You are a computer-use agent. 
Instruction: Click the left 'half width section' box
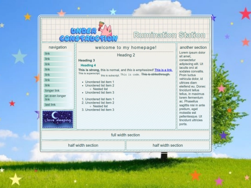83,145
